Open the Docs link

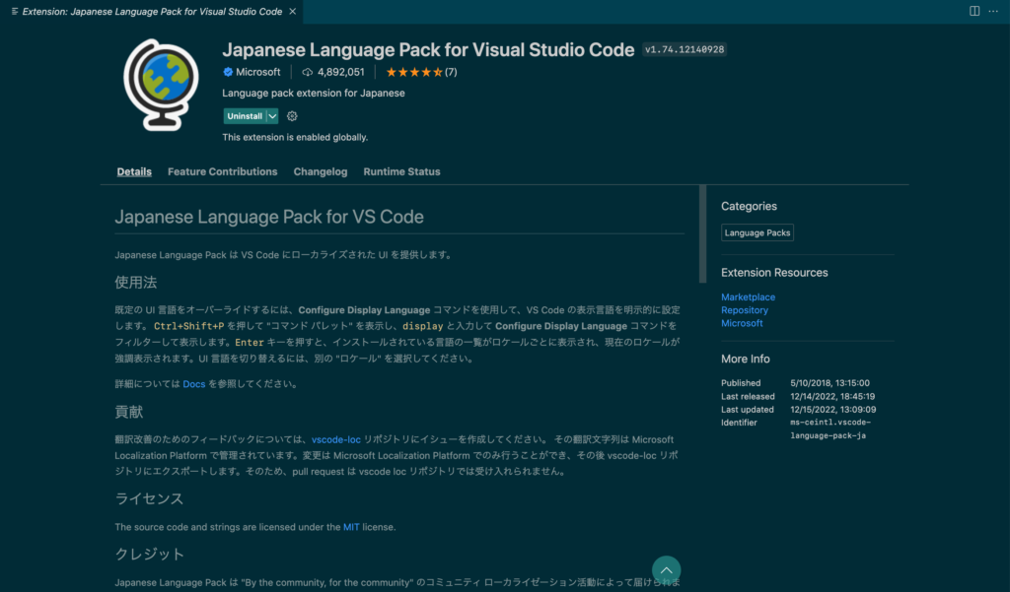pos(194,384)
